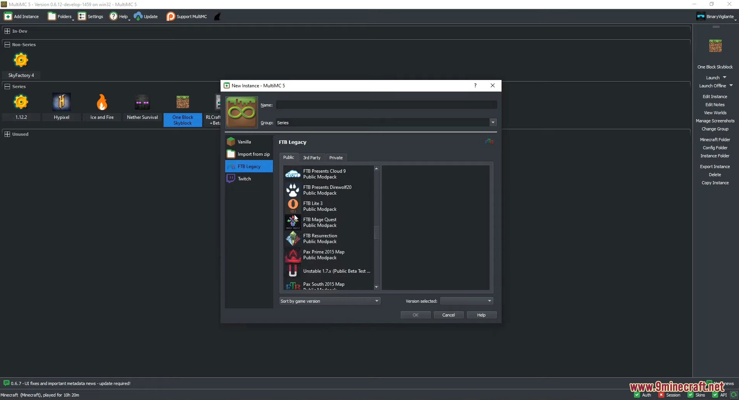
Task: Select Twitch source
Action: tap(249, 179)
